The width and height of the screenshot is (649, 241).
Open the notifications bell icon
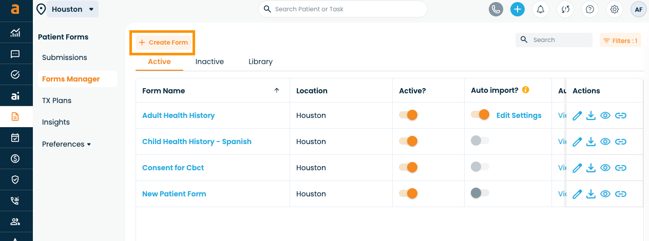(541, 9)
